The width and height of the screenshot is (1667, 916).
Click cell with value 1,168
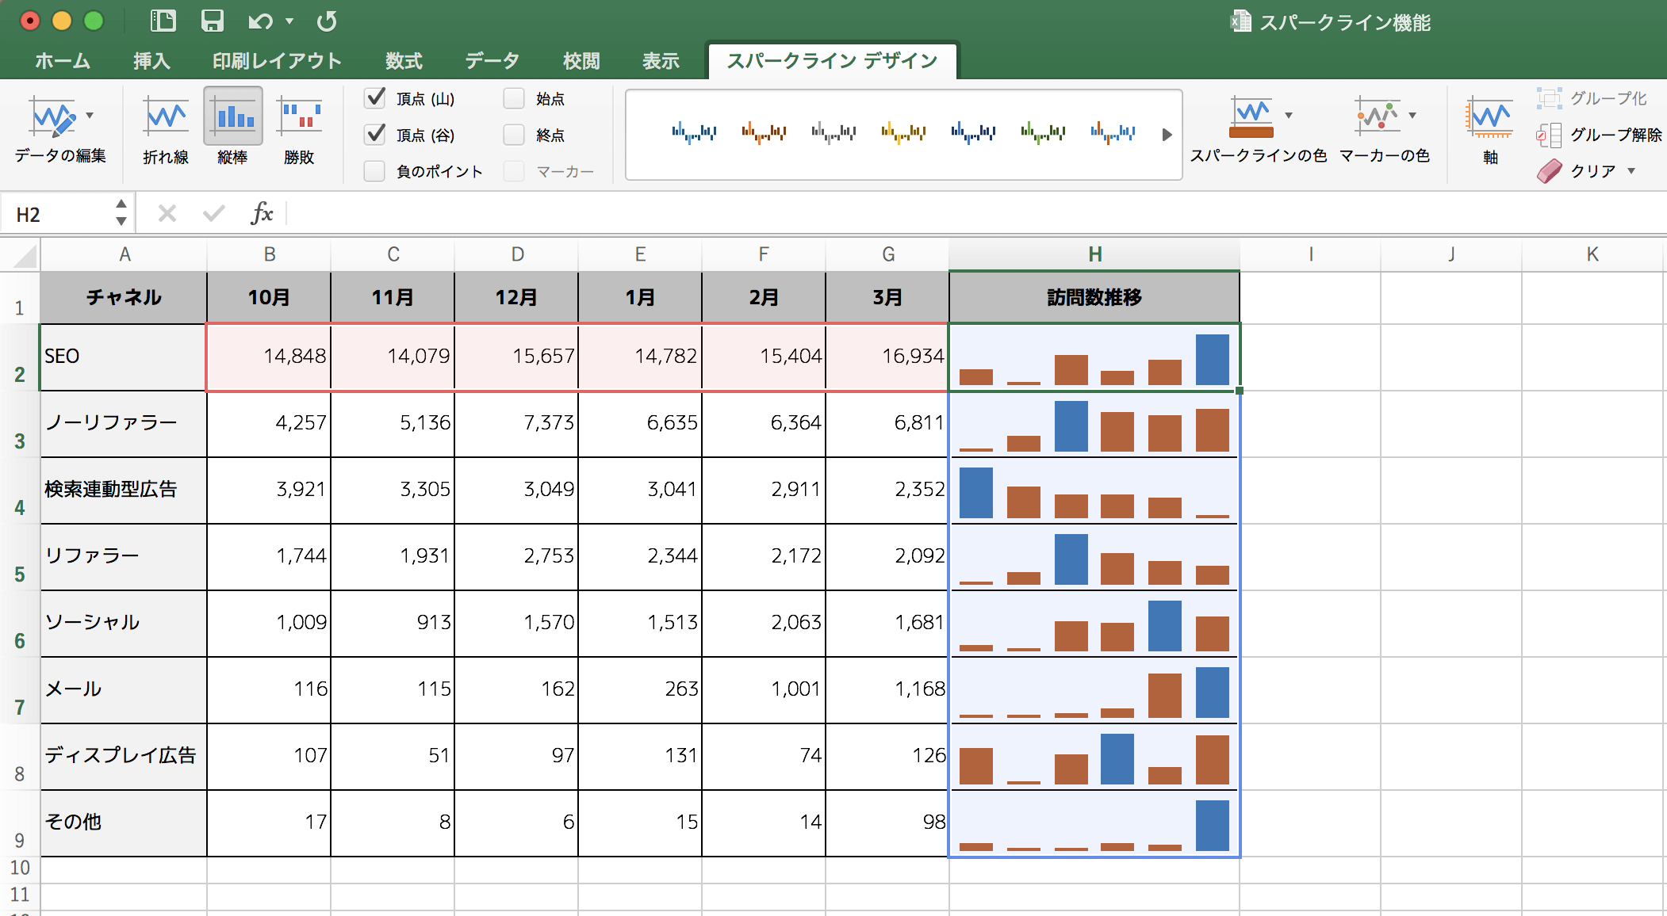[887, 690]
